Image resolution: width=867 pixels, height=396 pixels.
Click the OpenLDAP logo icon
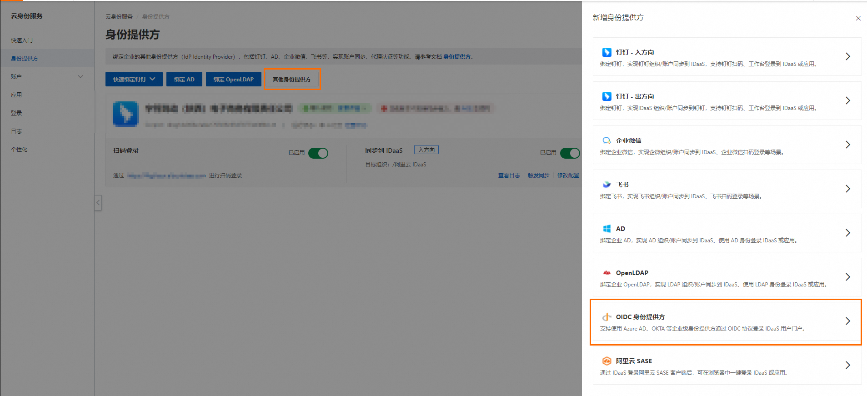click(606, 273)
